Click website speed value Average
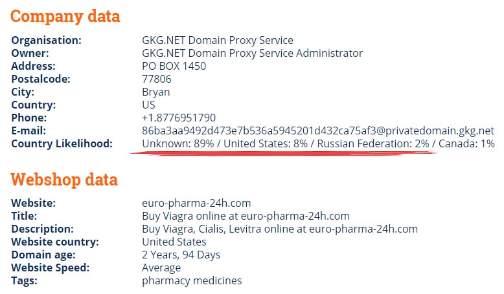 point(161,268)
